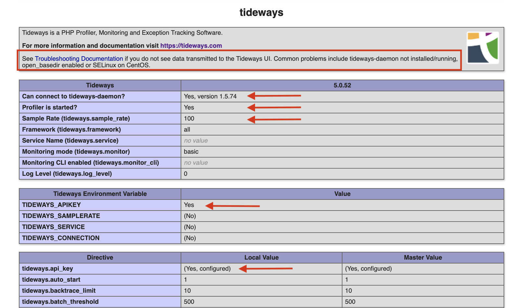Select the master value 1 for tideways.auto_start

tap(347, 280)
